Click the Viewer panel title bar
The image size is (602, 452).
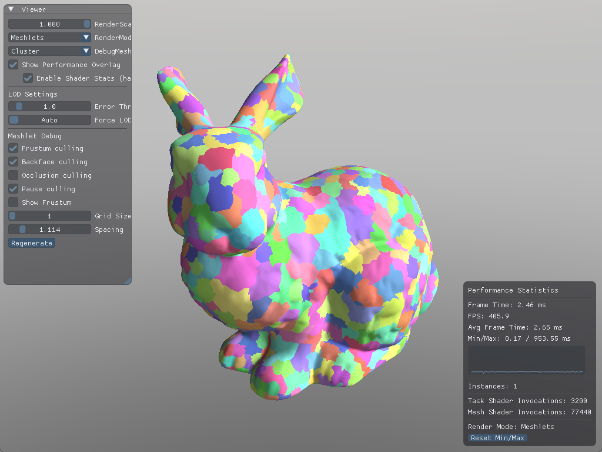click(71, 9)
